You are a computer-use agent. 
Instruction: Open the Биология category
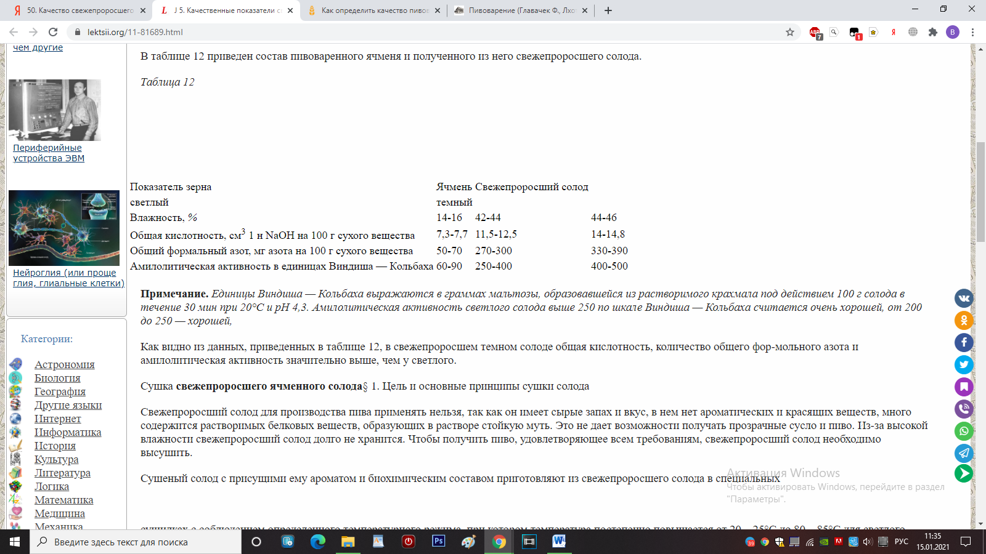click(x=57, y=378)
